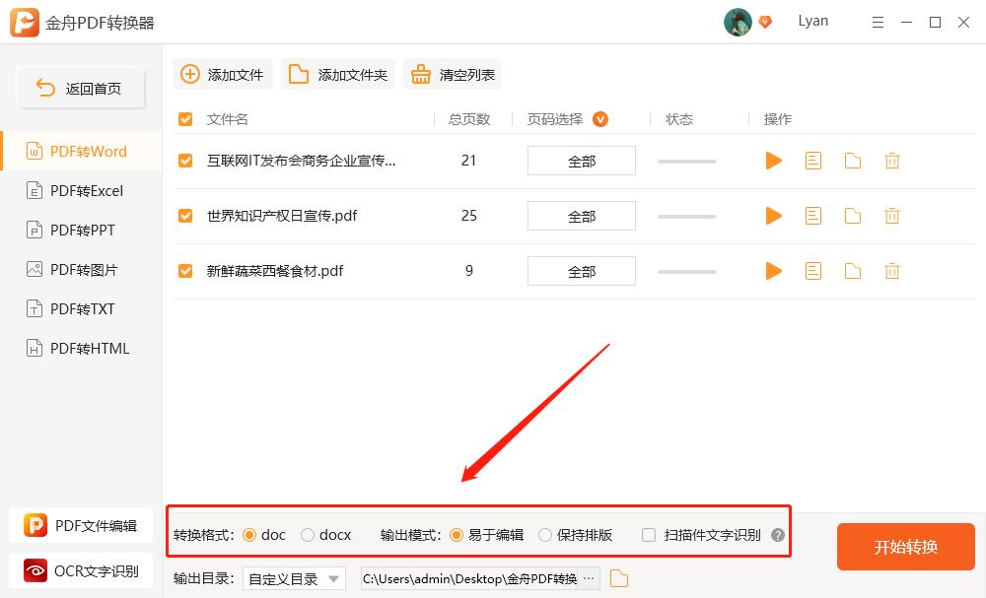986x598 pixels.
Task: Uncheck 新鲜蔬菜西餐食材.pdf in the list
Action: coord(184,270)
